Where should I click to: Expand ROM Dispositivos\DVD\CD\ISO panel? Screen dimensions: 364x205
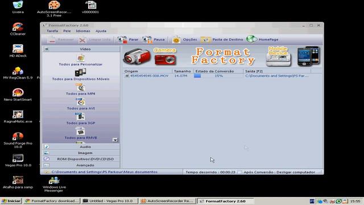[81, 159]
